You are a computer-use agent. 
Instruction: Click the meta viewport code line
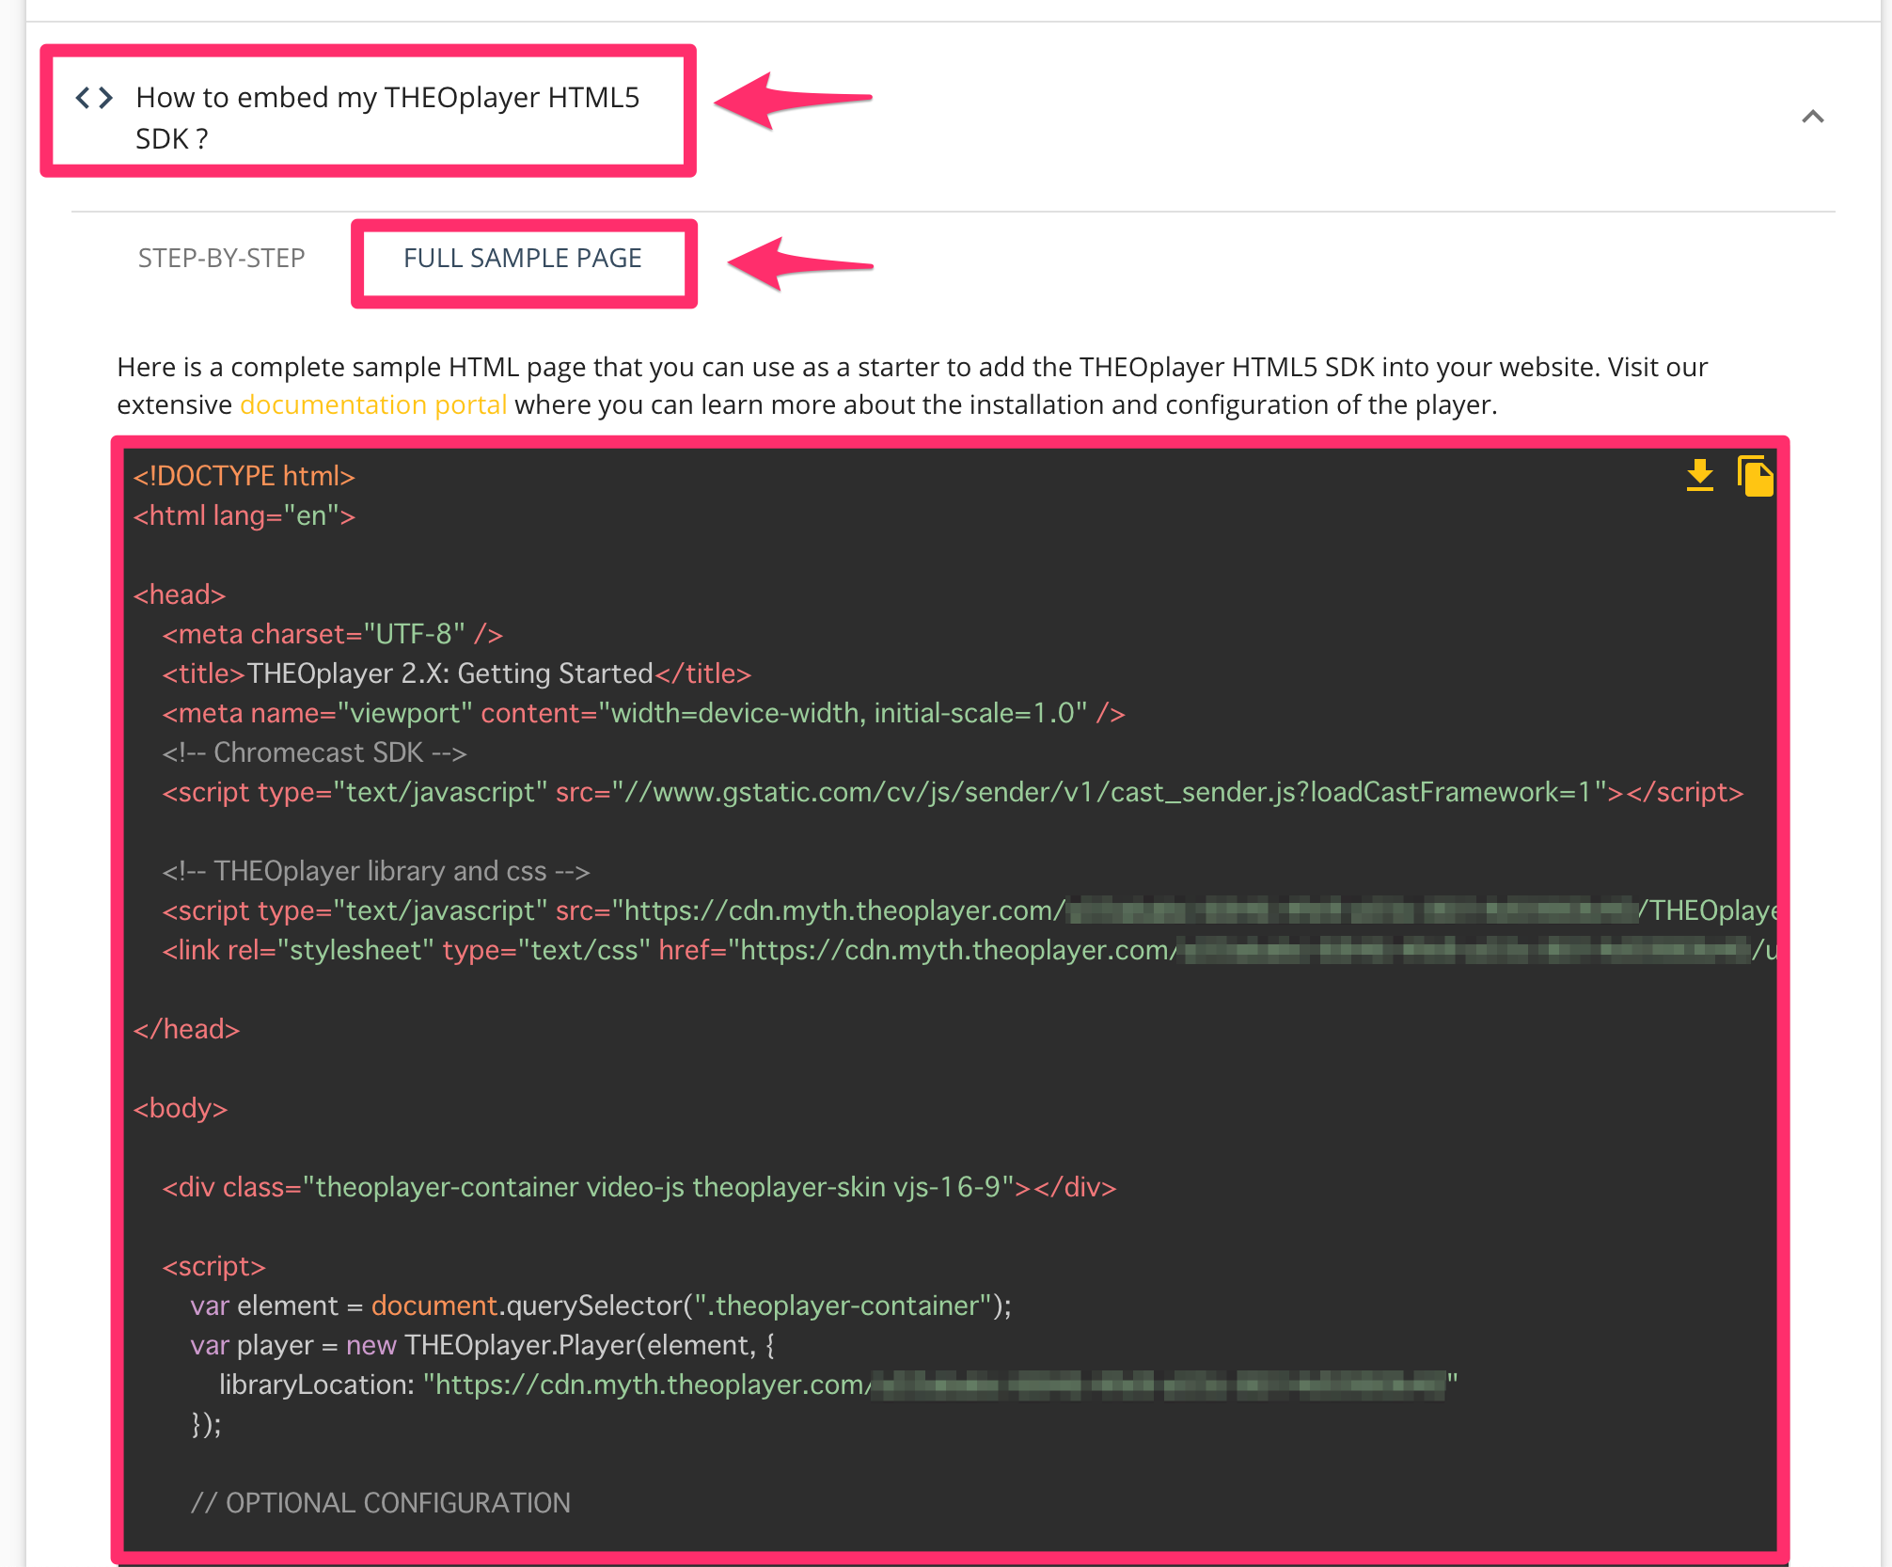(x=643, y=713)
